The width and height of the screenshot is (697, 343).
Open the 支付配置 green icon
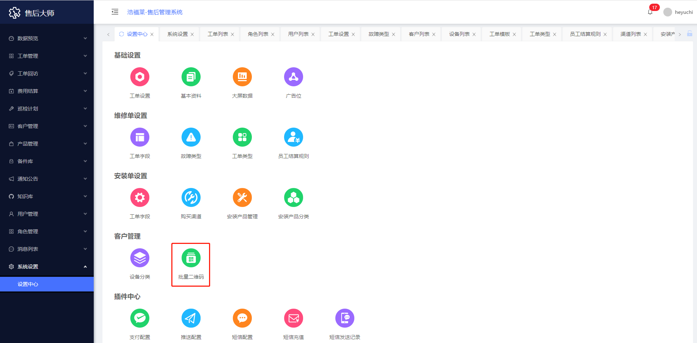click(140, 318)
